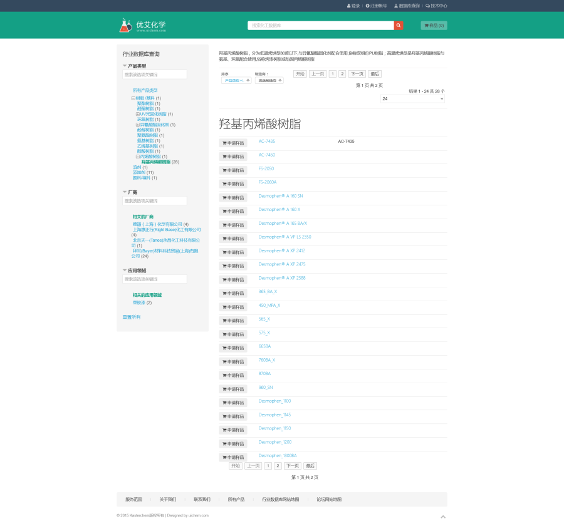
Task: Open the manufacturer filter dropdown under 制造商
Action: pos(269,81)
